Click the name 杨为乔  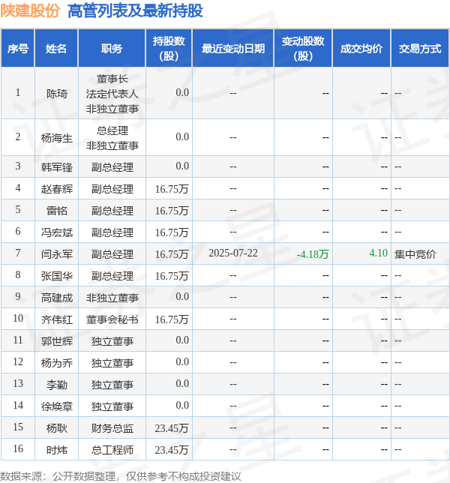(57, 363)
